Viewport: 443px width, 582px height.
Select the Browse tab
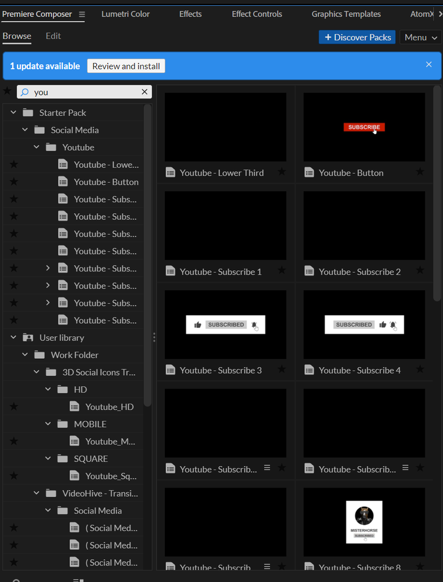[17, 36]
